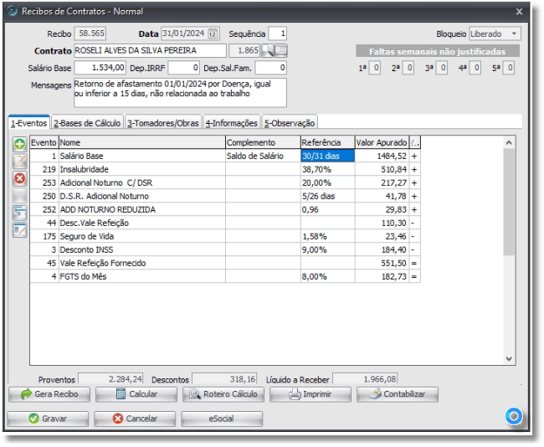This screenshot has width=544, height=447.
Task: Select the 'Vale Refeição Fornecido' row
Action: point(225,263)
